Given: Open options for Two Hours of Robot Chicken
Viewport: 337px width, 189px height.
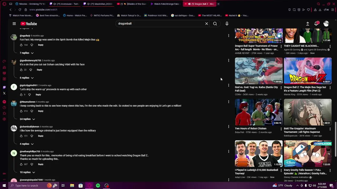Looking at the screenshot, I should 281,129.
